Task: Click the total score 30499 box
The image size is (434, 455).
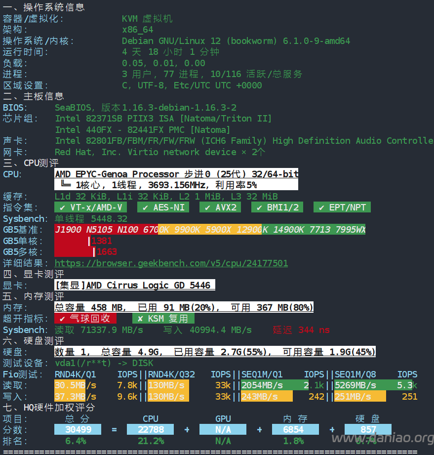Action: [78, 430]
